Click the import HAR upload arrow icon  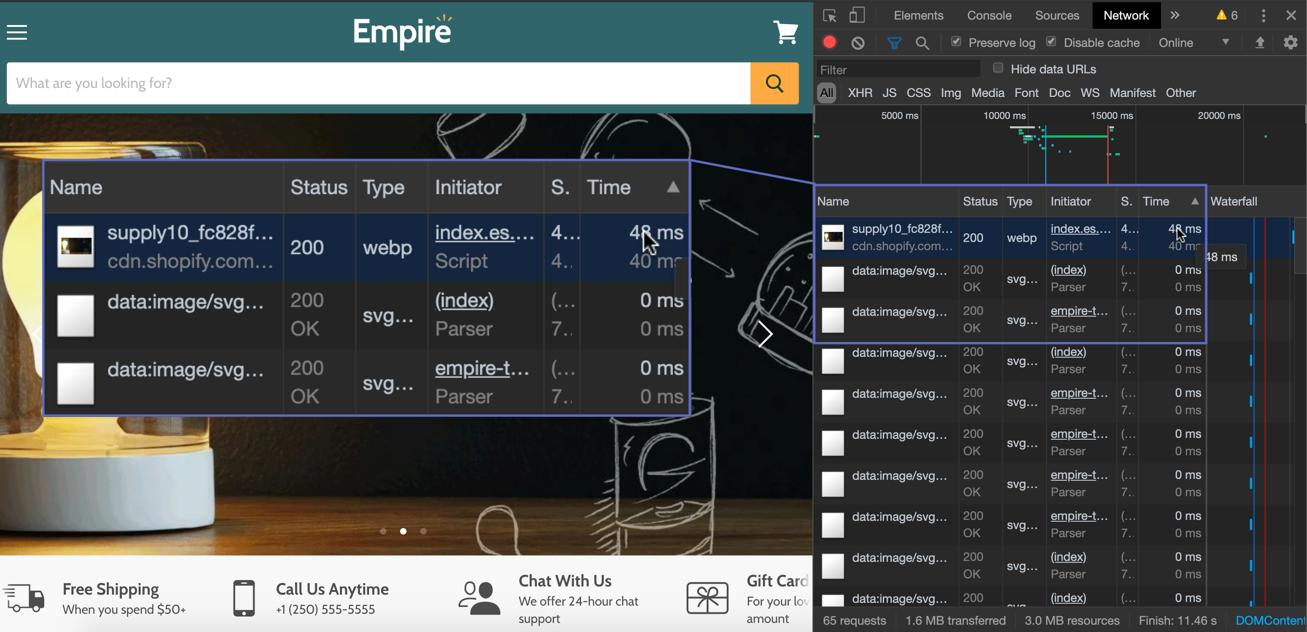coord(1259,42)
